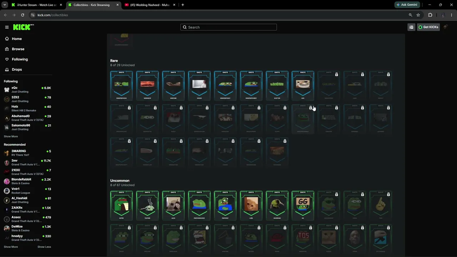Select the ALOO uncommon emote card
The width and height of the screenshot is (457, 257).
click(x=173, y=206)
